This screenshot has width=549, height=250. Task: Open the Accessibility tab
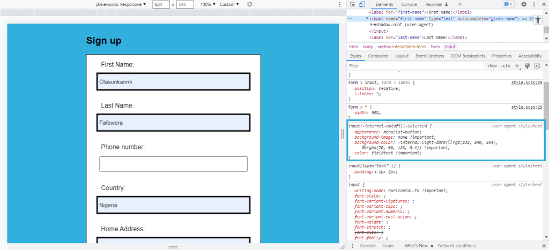(x=530, y=56)
